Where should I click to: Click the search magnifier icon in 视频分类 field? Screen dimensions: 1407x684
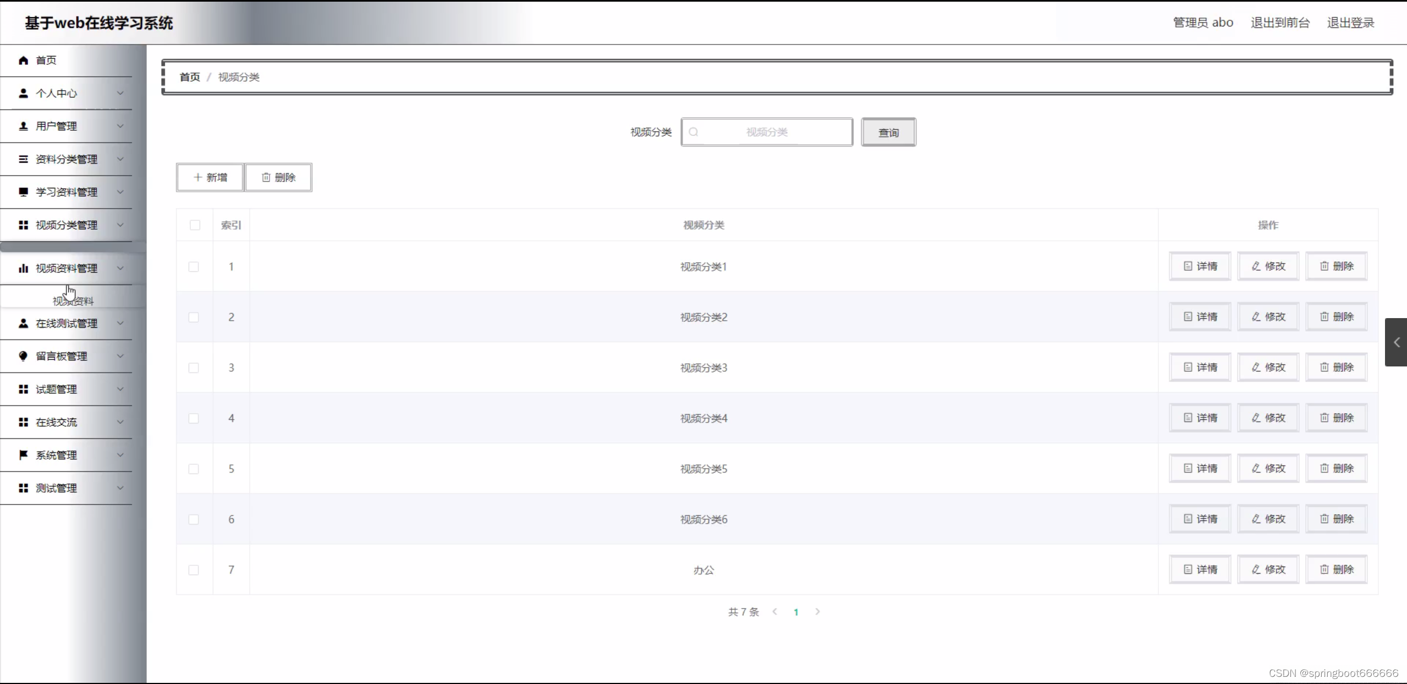tap(694, 132)
